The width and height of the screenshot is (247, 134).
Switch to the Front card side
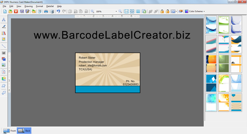9,131
